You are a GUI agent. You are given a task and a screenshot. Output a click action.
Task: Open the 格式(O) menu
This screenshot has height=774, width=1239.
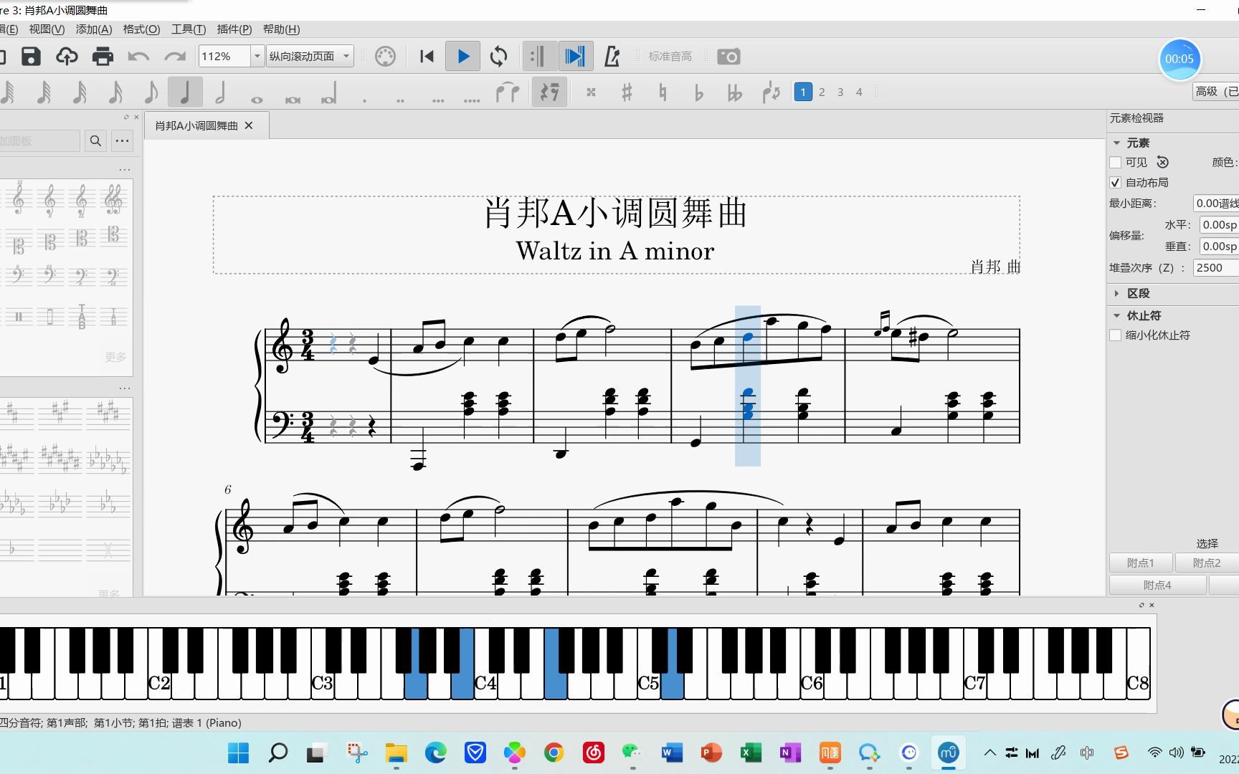click(141, 29)
